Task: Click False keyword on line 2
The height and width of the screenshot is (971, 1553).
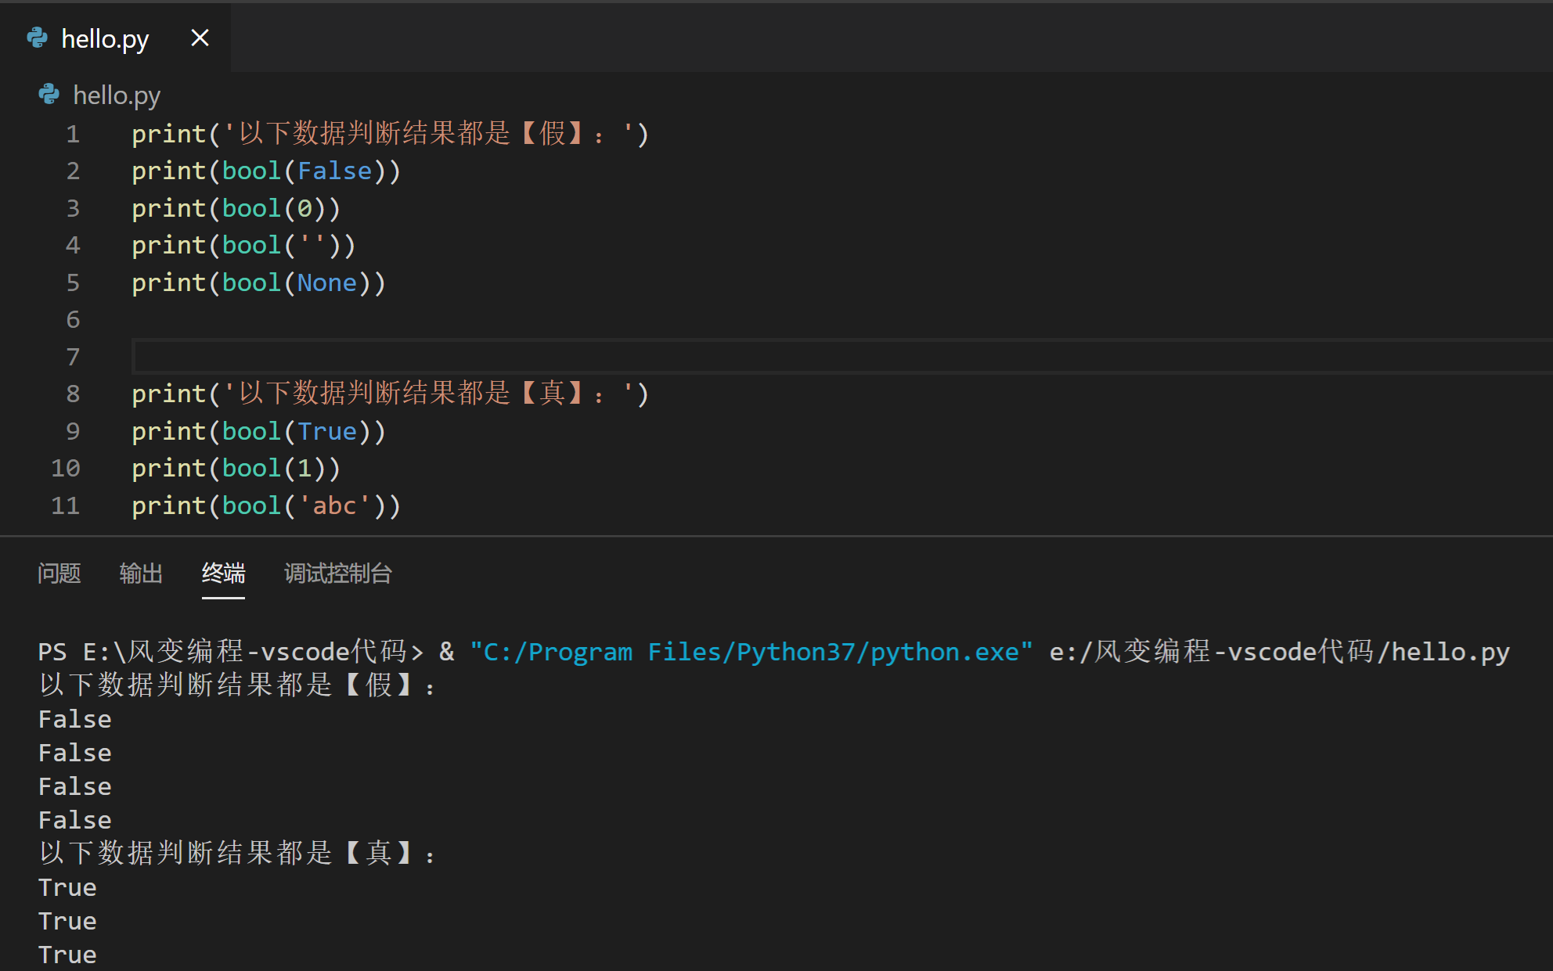Action: click(x=334, y=171)
